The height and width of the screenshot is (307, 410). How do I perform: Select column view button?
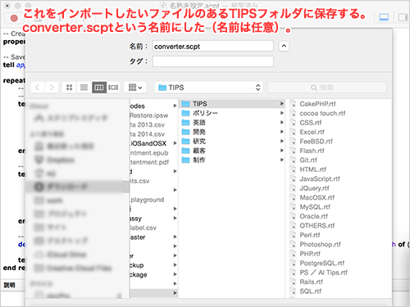pos(99,88)
